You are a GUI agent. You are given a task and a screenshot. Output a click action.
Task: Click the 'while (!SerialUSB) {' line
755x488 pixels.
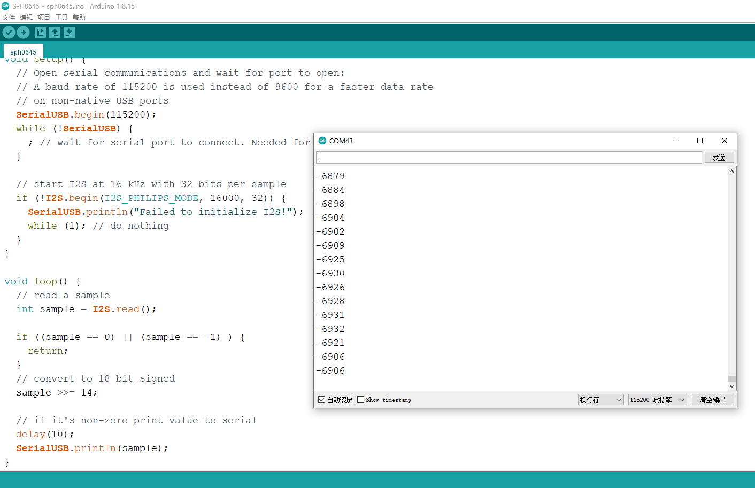74,128
